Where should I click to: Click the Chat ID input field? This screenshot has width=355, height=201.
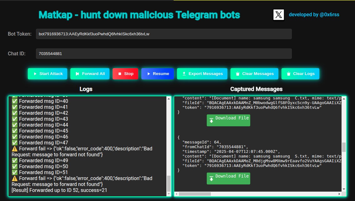164,54
